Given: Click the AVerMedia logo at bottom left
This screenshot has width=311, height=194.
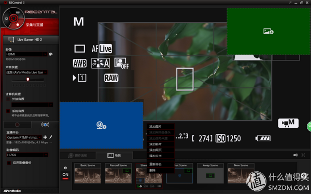Looking at the screenshot, I should pyautogui.click(x=12, y=191).
